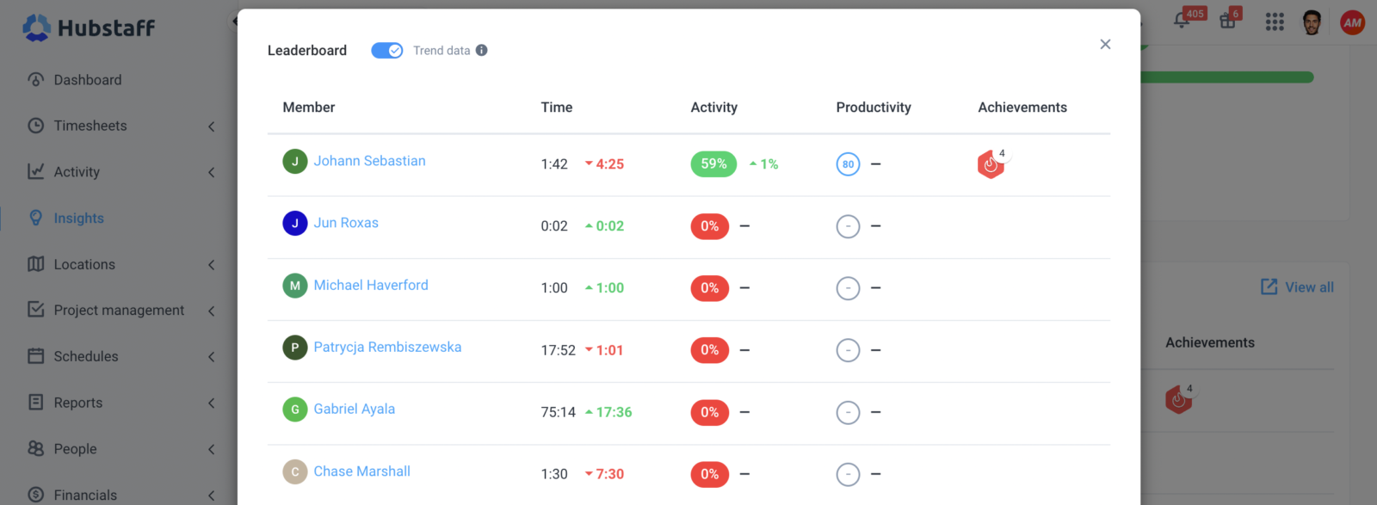The height and width of the screenshot is (505, 1377).
Task: Expand the Timesheets menu chevron
Action: (212, 126)
